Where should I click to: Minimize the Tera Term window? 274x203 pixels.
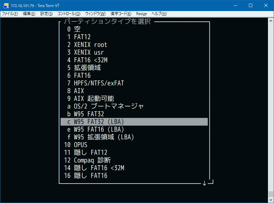click(236, 6)
